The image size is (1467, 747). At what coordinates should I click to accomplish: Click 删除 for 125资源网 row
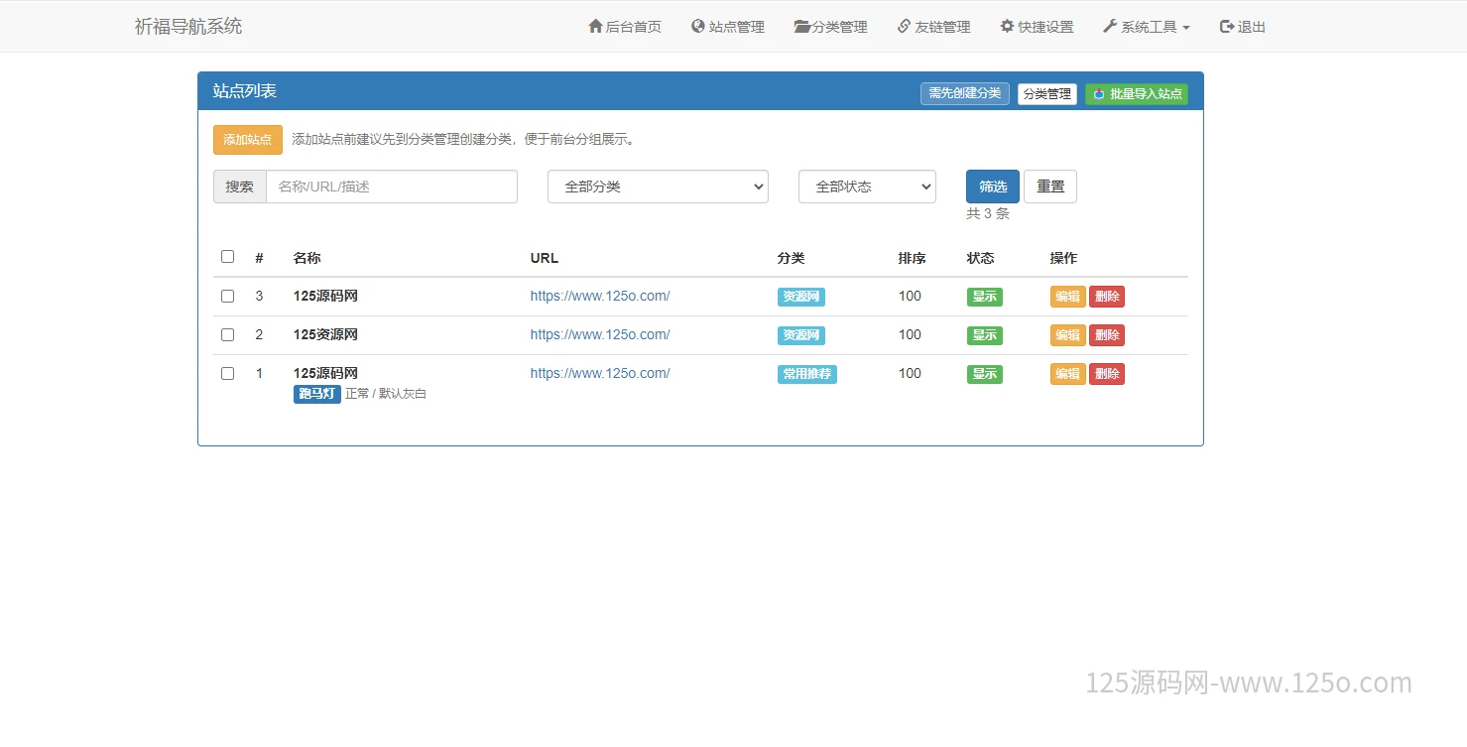point(1107,335)
